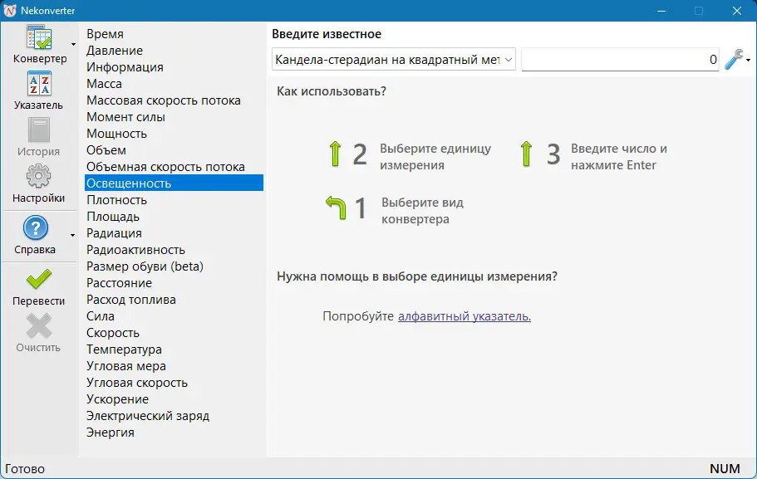Open the unit selection combo box
The image size is (757, 479).
coord(394,60)
